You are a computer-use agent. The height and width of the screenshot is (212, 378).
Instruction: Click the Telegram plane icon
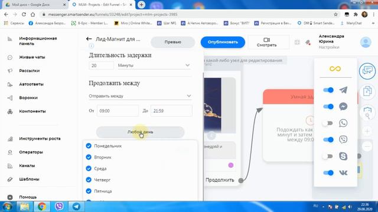(343, 90)
